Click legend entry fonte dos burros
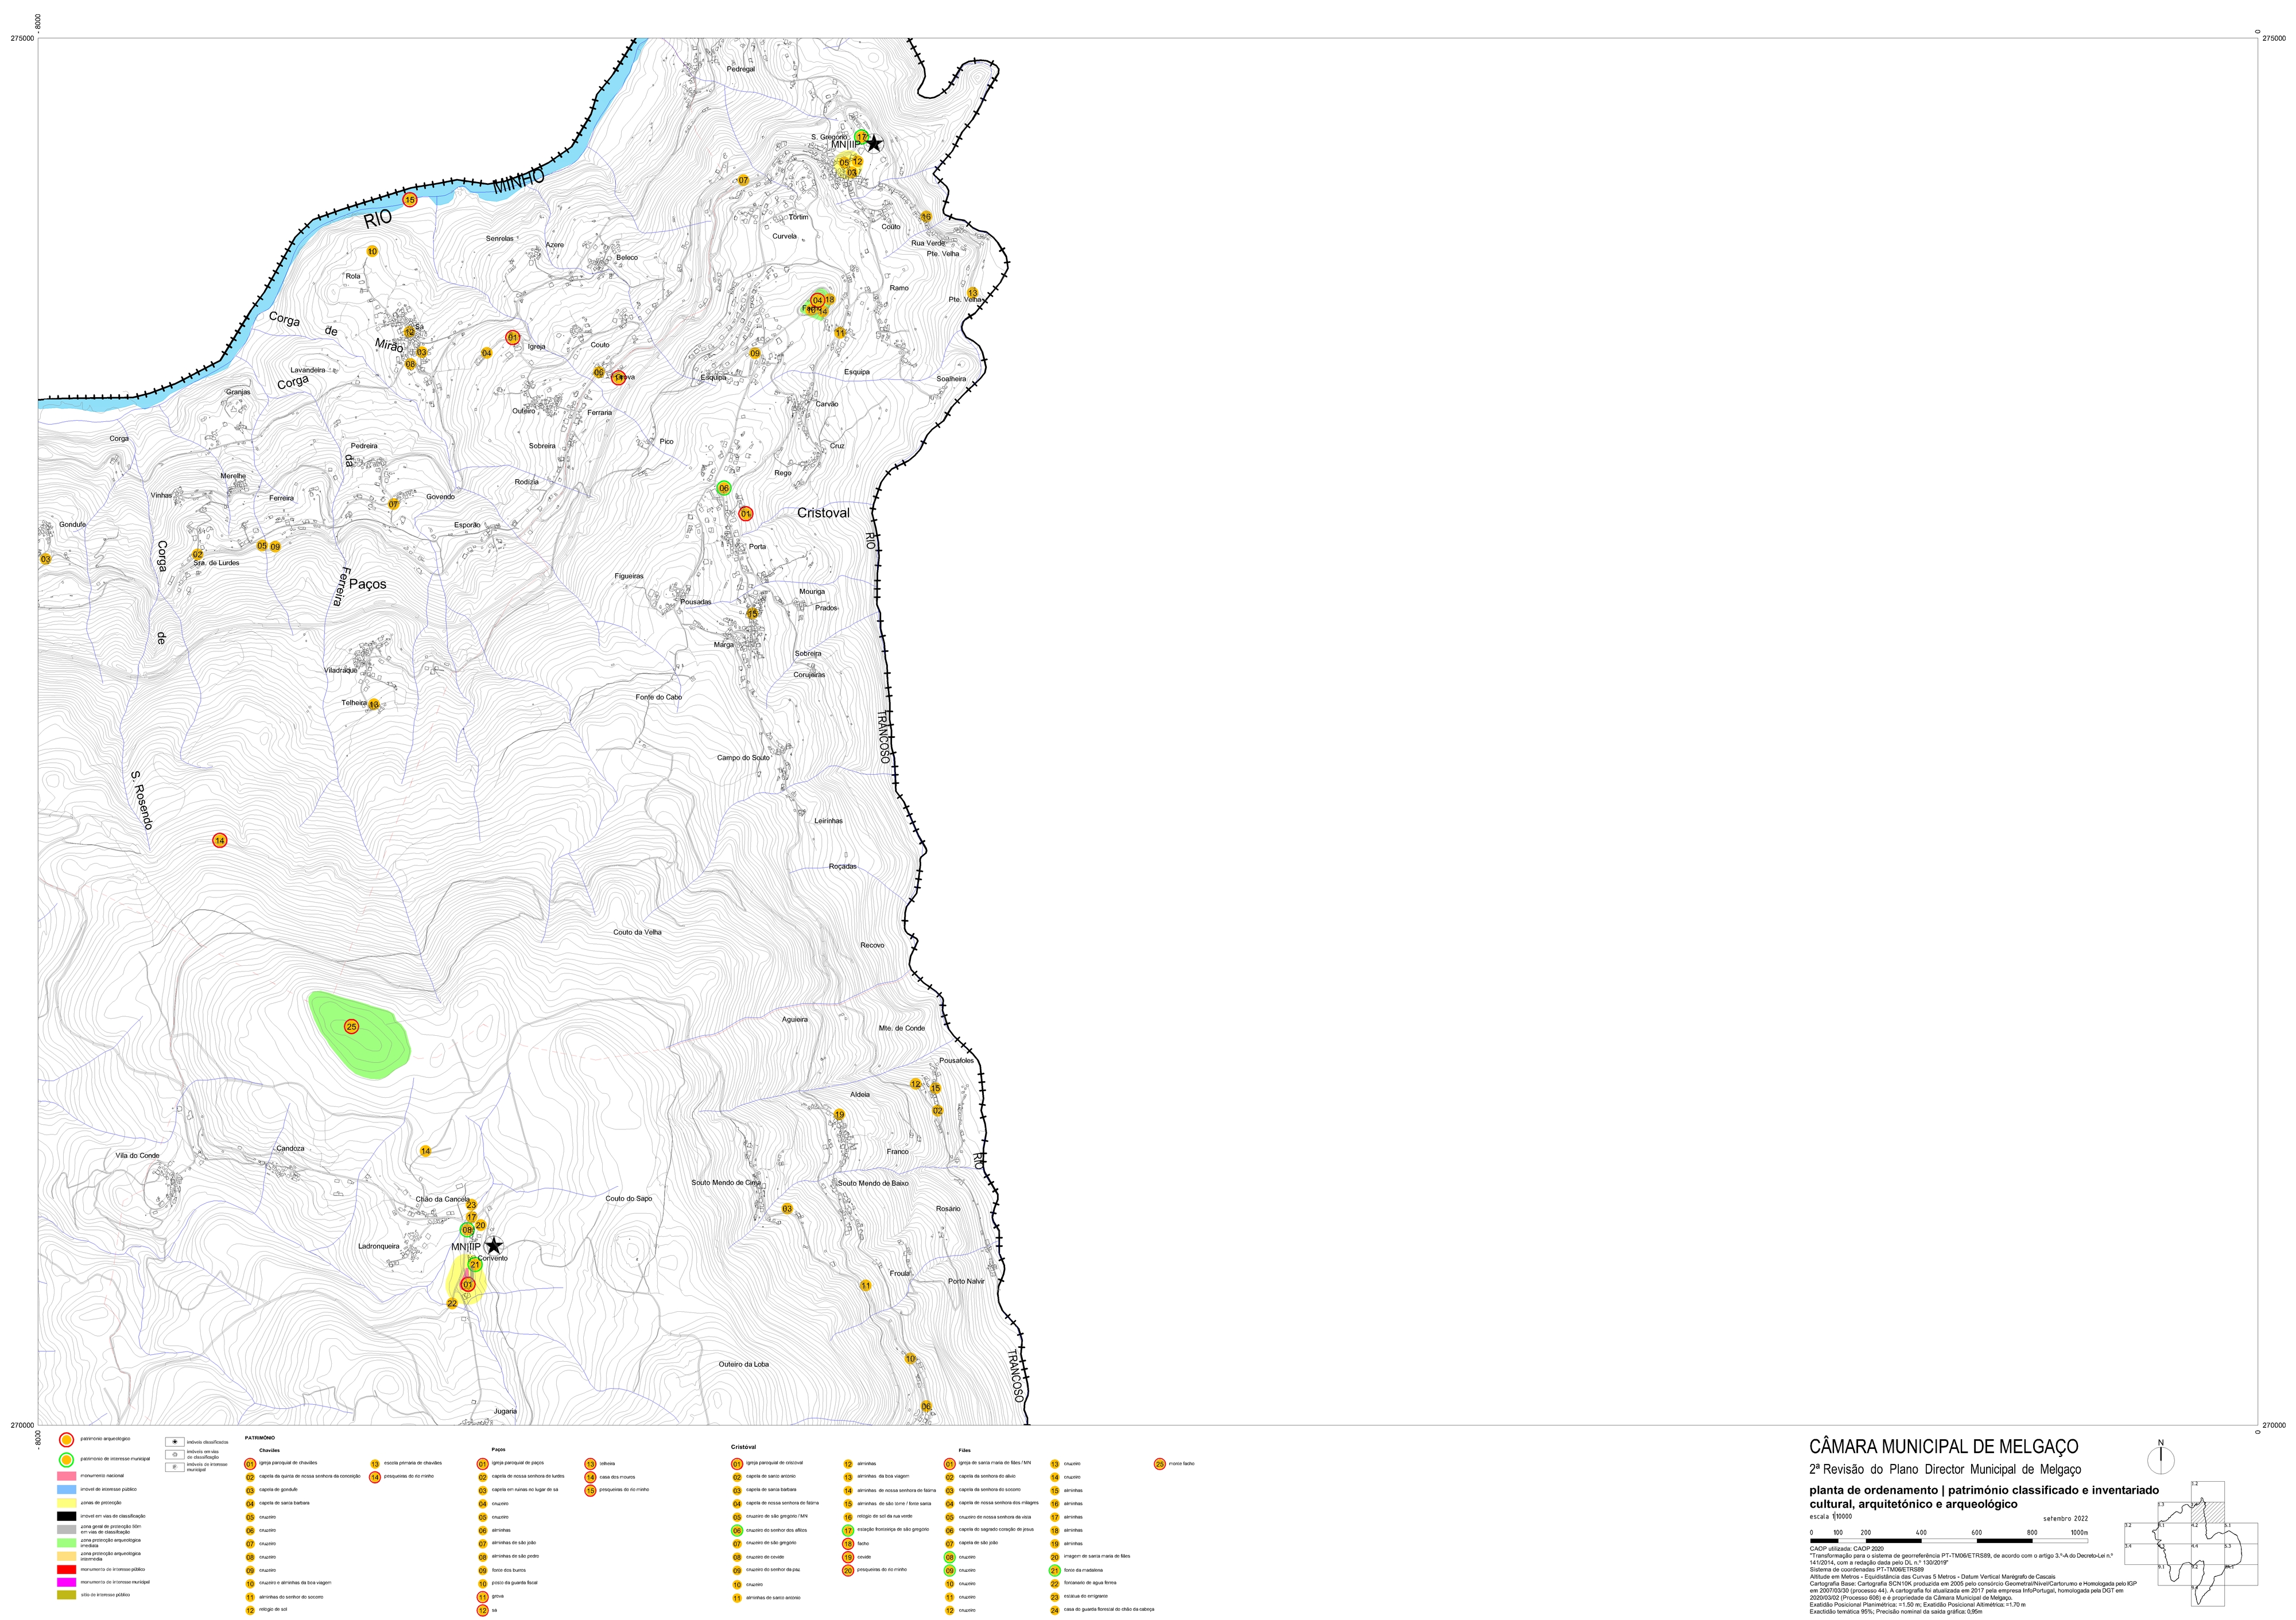Viewport: 2296px width, 1620px height. [508, 1571]
